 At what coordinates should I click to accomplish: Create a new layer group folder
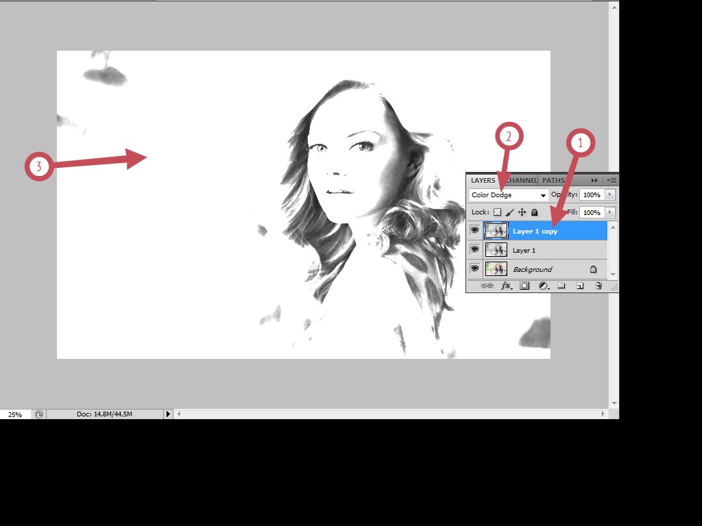[561, 286]
